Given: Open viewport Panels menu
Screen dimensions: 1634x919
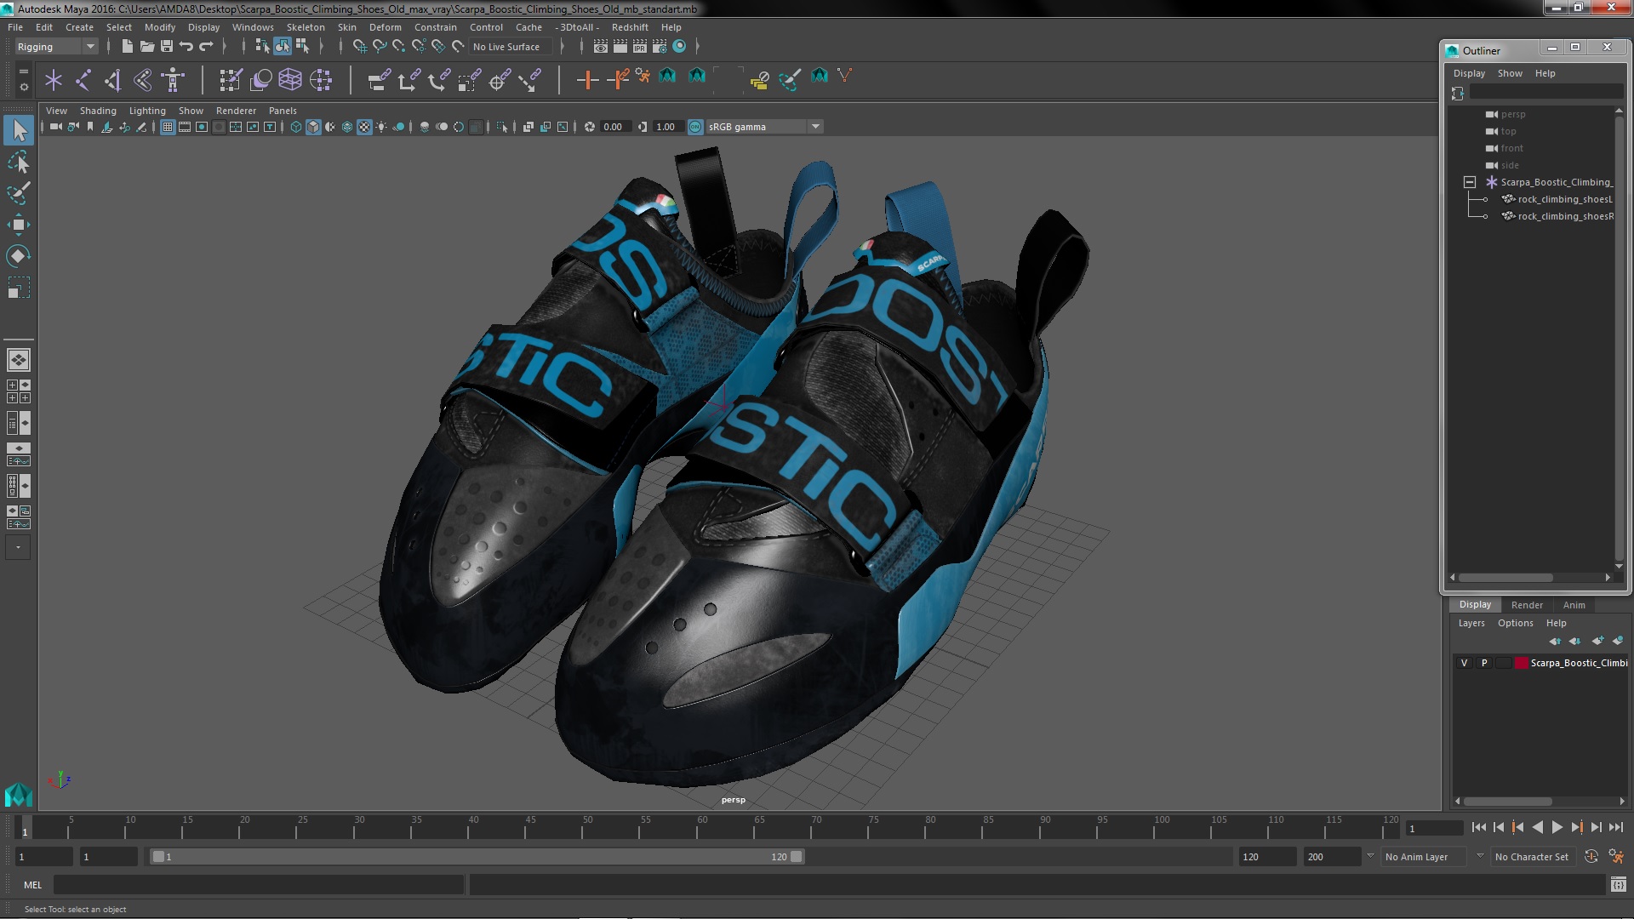Looking at the screenshot, I should click(x=283, y=111).
